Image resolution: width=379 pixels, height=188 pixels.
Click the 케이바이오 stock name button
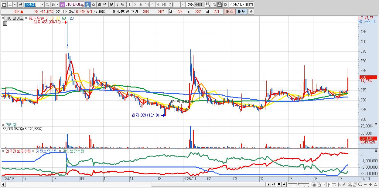pos(74,5)
